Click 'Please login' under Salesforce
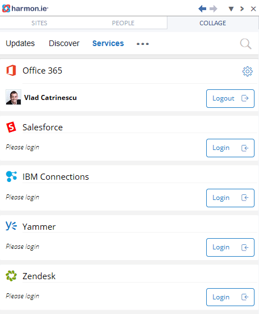Image resolution: width=259 pixels, height=314 pixels. [x=22, y=147]
